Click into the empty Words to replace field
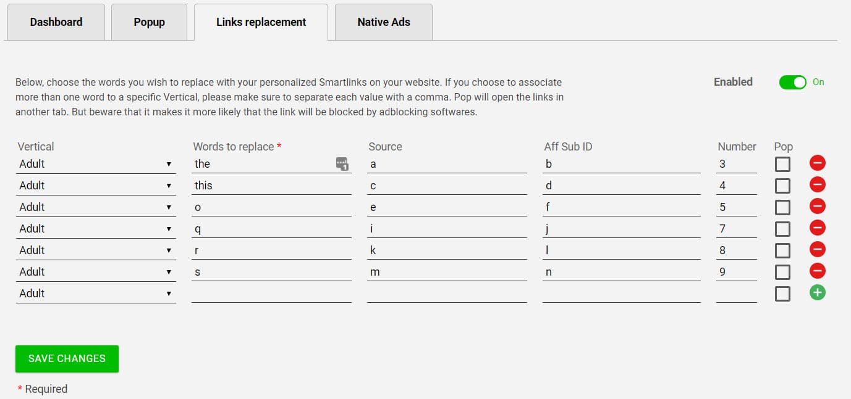This screenshot has width=851, height=399. [x=271, y=292]
